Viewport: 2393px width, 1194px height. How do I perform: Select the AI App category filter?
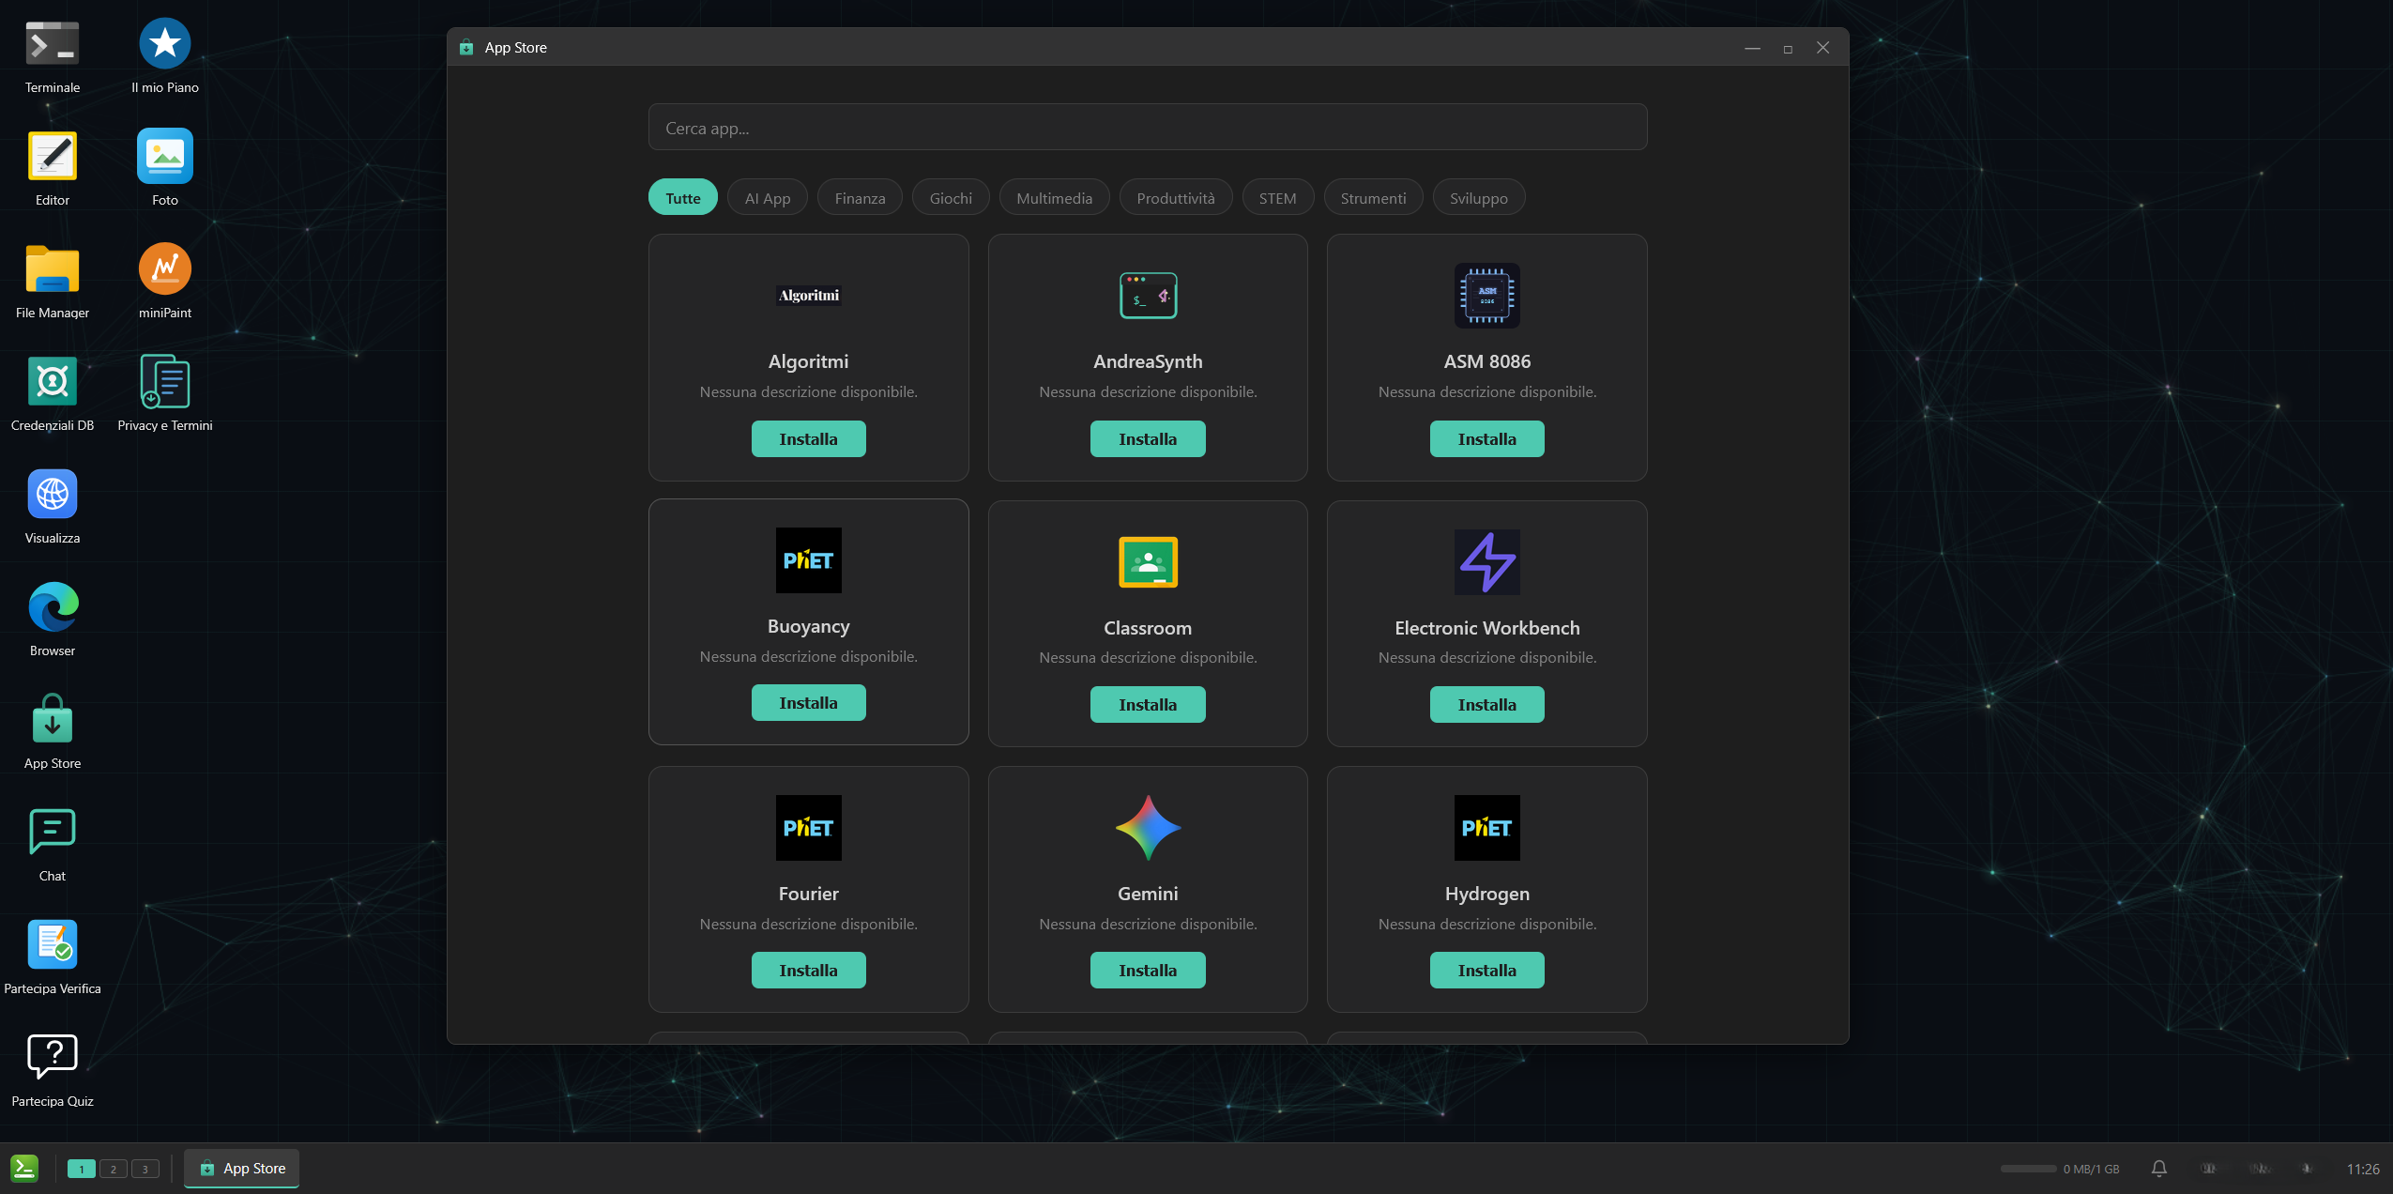(x=767, y=196)
